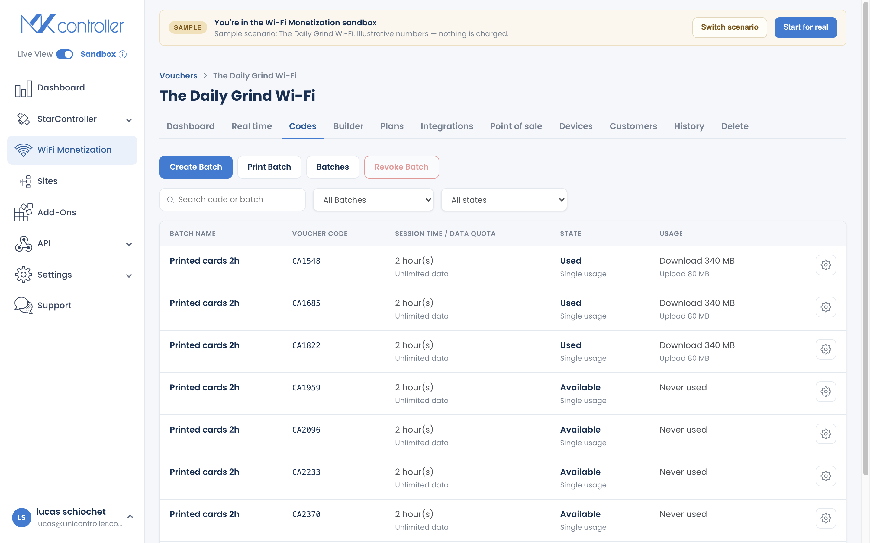Viewport: 870px width, 543px height.
Task: Select voucher code CA1548 text
Action: tap(306, 261)
